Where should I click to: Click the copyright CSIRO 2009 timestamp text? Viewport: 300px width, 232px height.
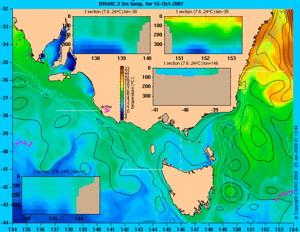pos(296,172)
